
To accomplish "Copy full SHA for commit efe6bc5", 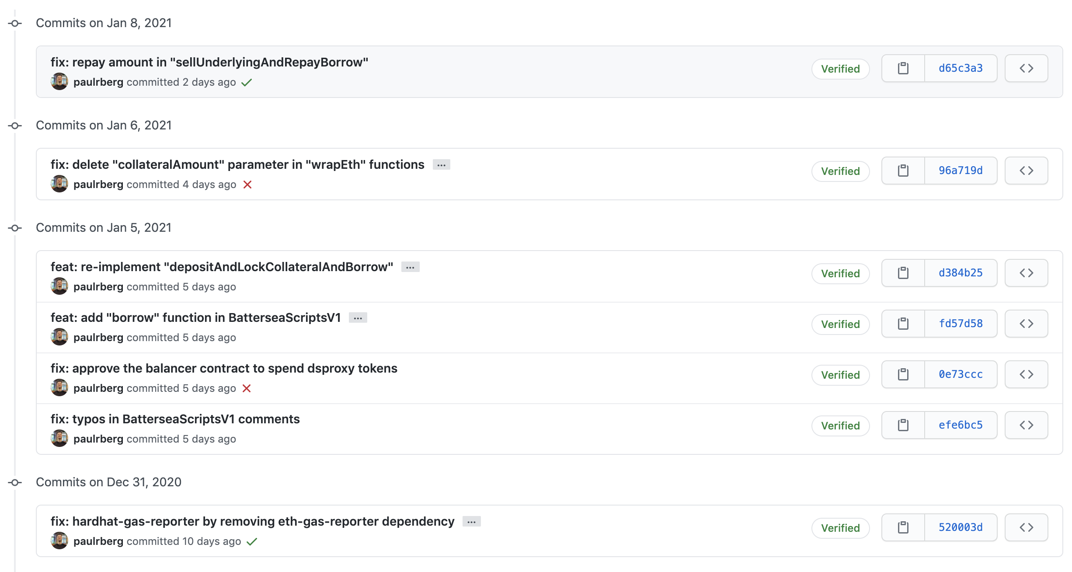I will pos(903,425).
